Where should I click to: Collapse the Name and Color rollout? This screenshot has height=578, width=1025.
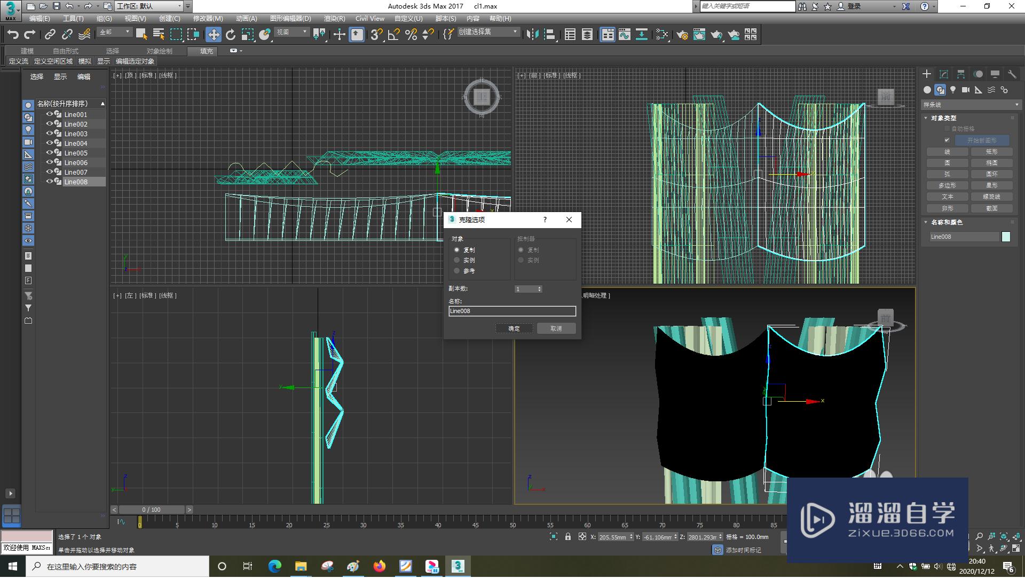926,222
